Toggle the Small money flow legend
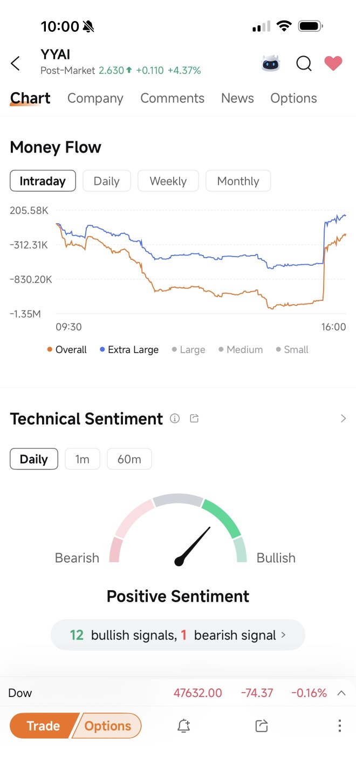The image size is (356, 773). click(292, 350)
